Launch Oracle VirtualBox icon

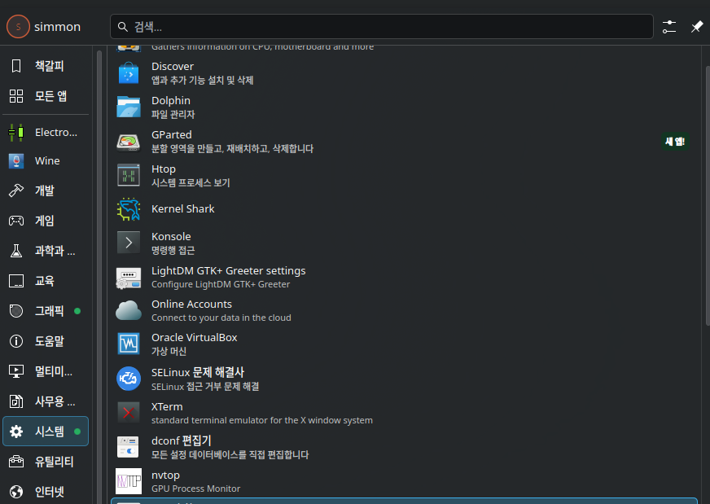(129, 344)
